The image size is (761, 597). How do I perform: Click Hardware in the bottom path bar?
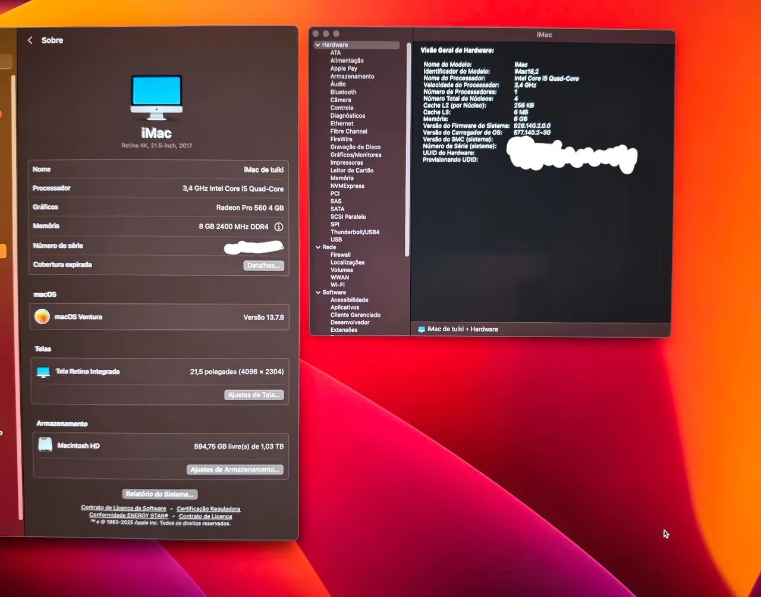(485, 329)
